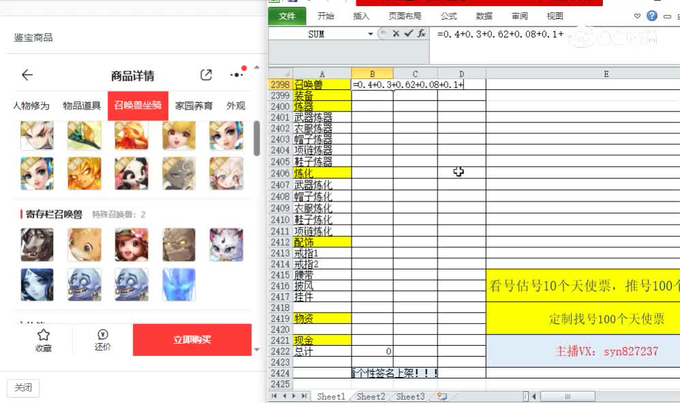
Task: Select the panda pet thumbnail
Action: [x=132, y=174]
